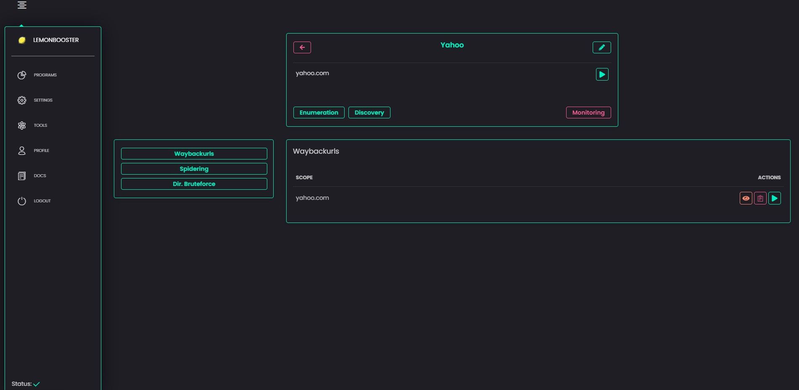Click the Logout menu label

pyautogui.click(x=42, y=201)
